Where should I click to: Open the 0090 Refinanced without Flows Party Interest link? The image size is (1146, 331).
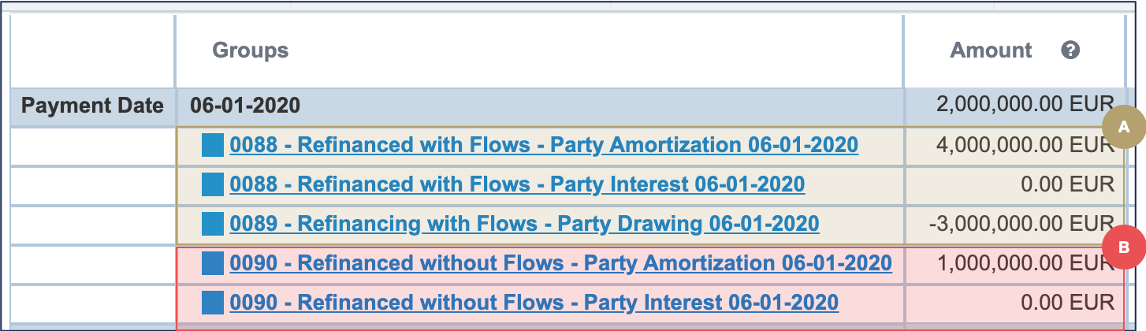point(534,303)
